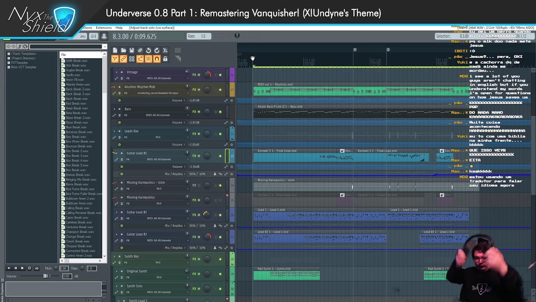Image resolution: width=536 pixels, height=302 pixels.
Task: Toggle grid lines toolbar button
Action: coord(148,59)
